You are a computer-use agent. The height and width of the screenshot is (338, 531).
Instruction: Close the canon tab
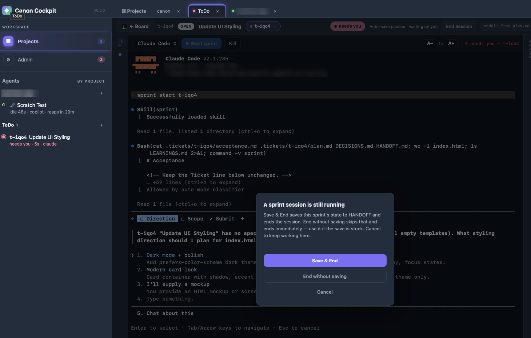(178, 11)
